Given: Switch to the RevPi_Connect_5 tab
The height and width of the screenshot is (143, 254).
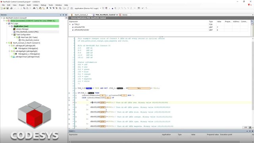Looking at the screenshot, I should (x=81, y=15).
